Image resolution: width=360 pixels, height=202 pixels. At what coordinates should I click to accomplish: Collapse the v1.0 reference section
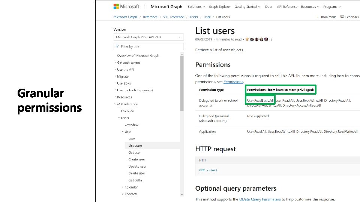point(115,104)
